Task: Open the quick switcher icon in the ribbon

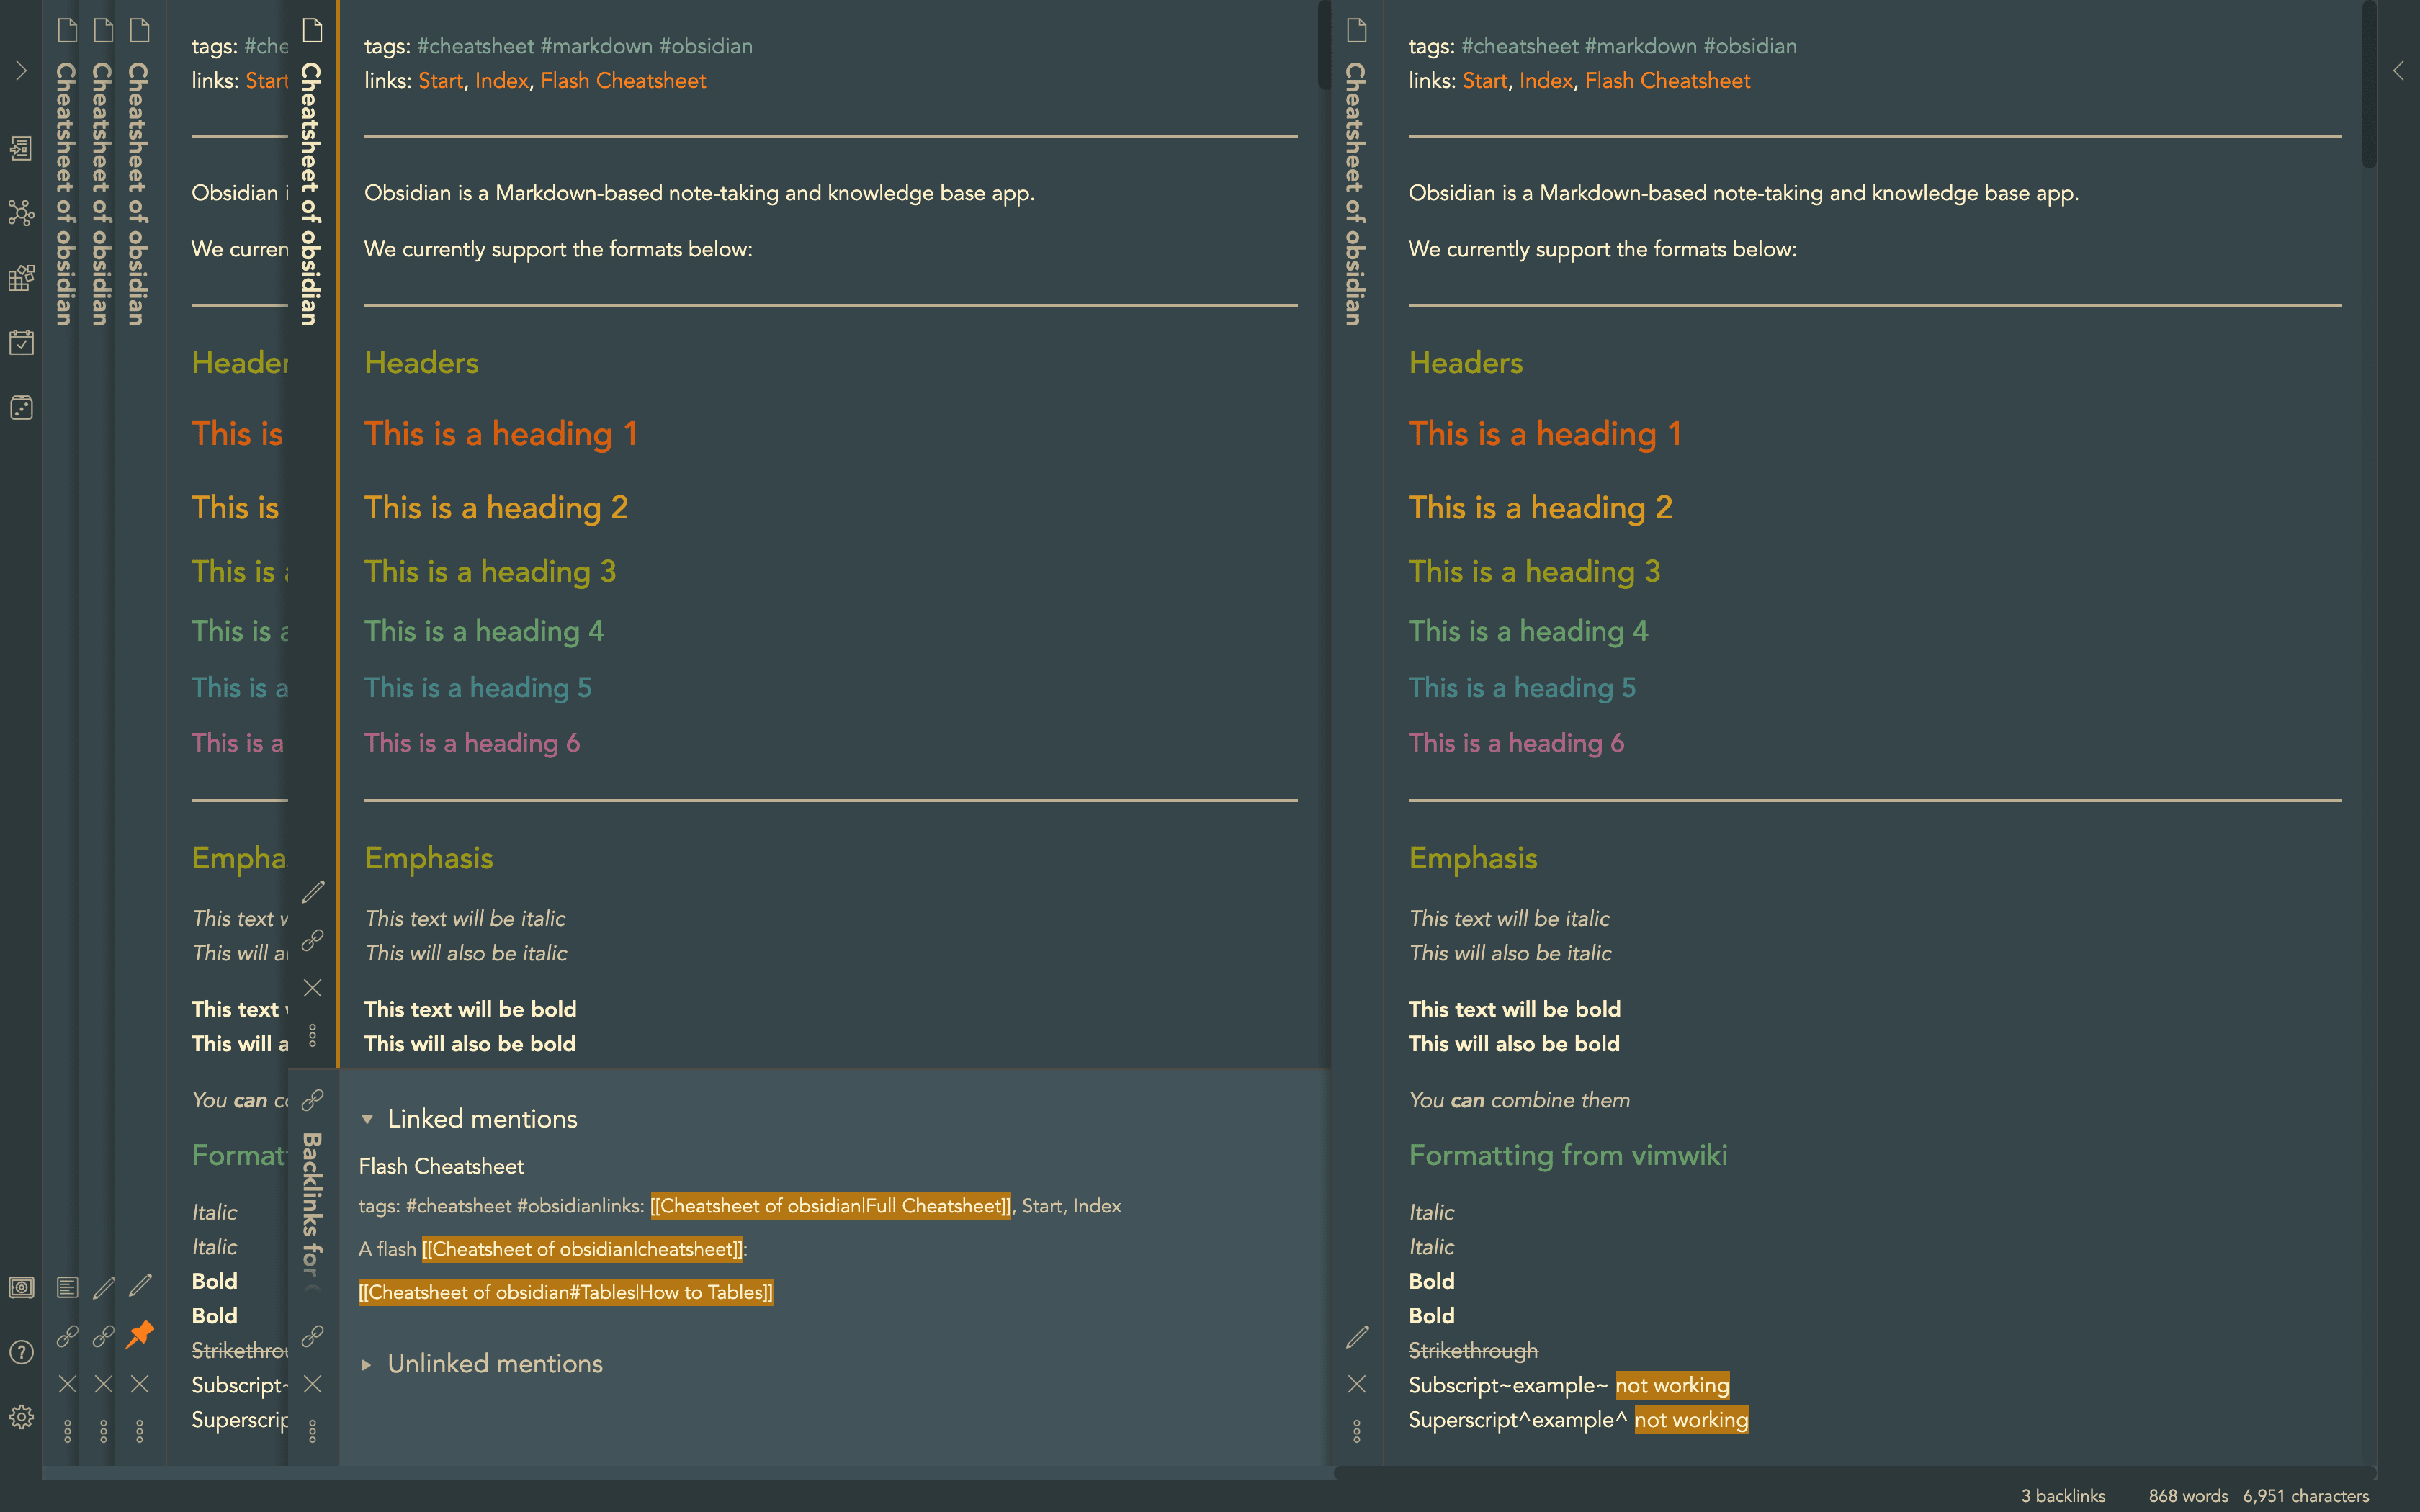Action: click(21, 149)
